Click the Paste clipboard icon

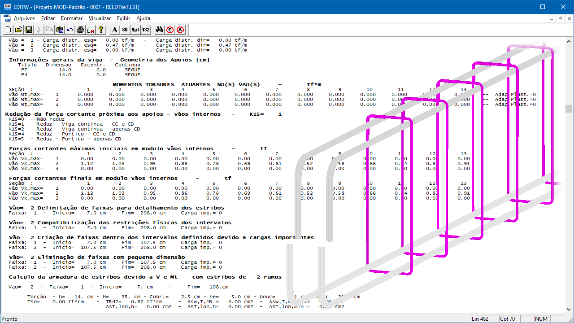(60, 30)
